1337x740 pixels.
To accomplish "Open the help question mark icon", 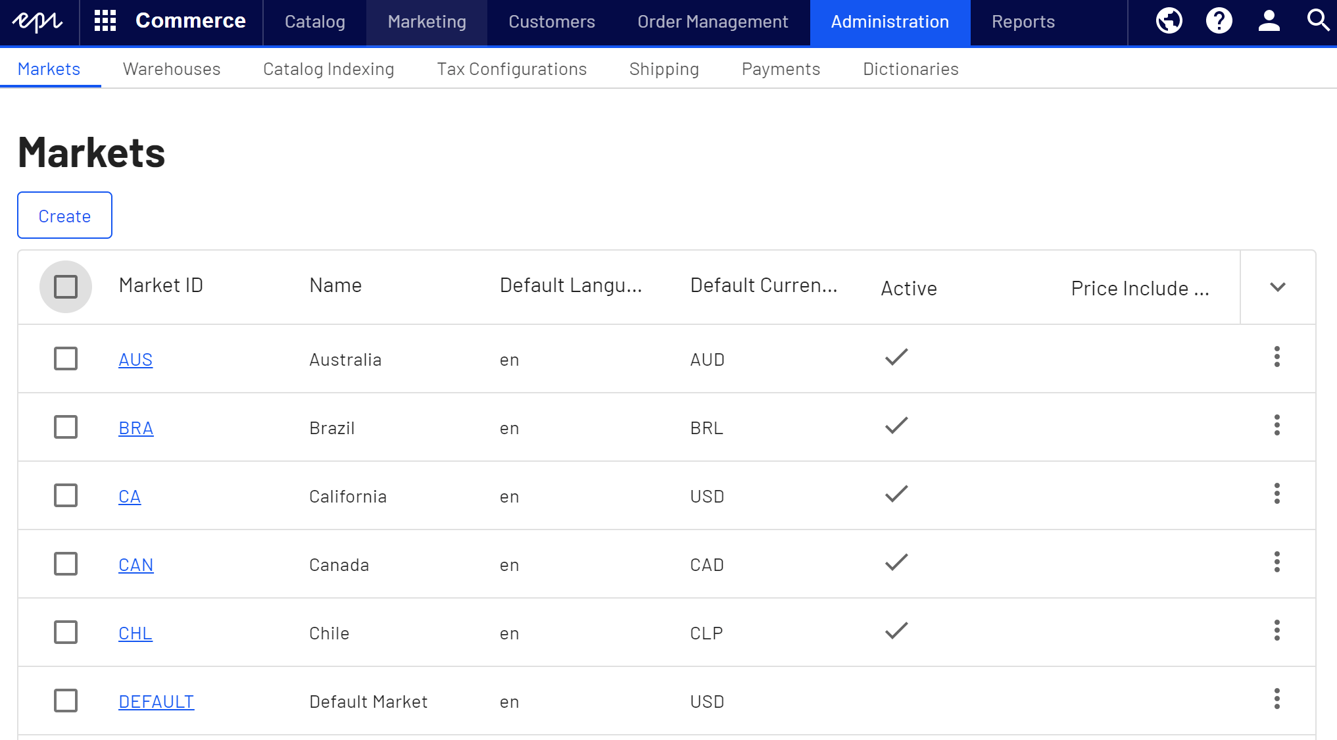I will [1219, 21].
